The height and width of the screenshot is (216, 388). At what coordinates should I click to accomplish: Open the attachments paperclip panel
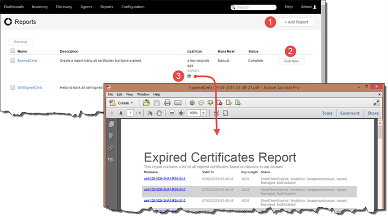click(x=111, y=148)
